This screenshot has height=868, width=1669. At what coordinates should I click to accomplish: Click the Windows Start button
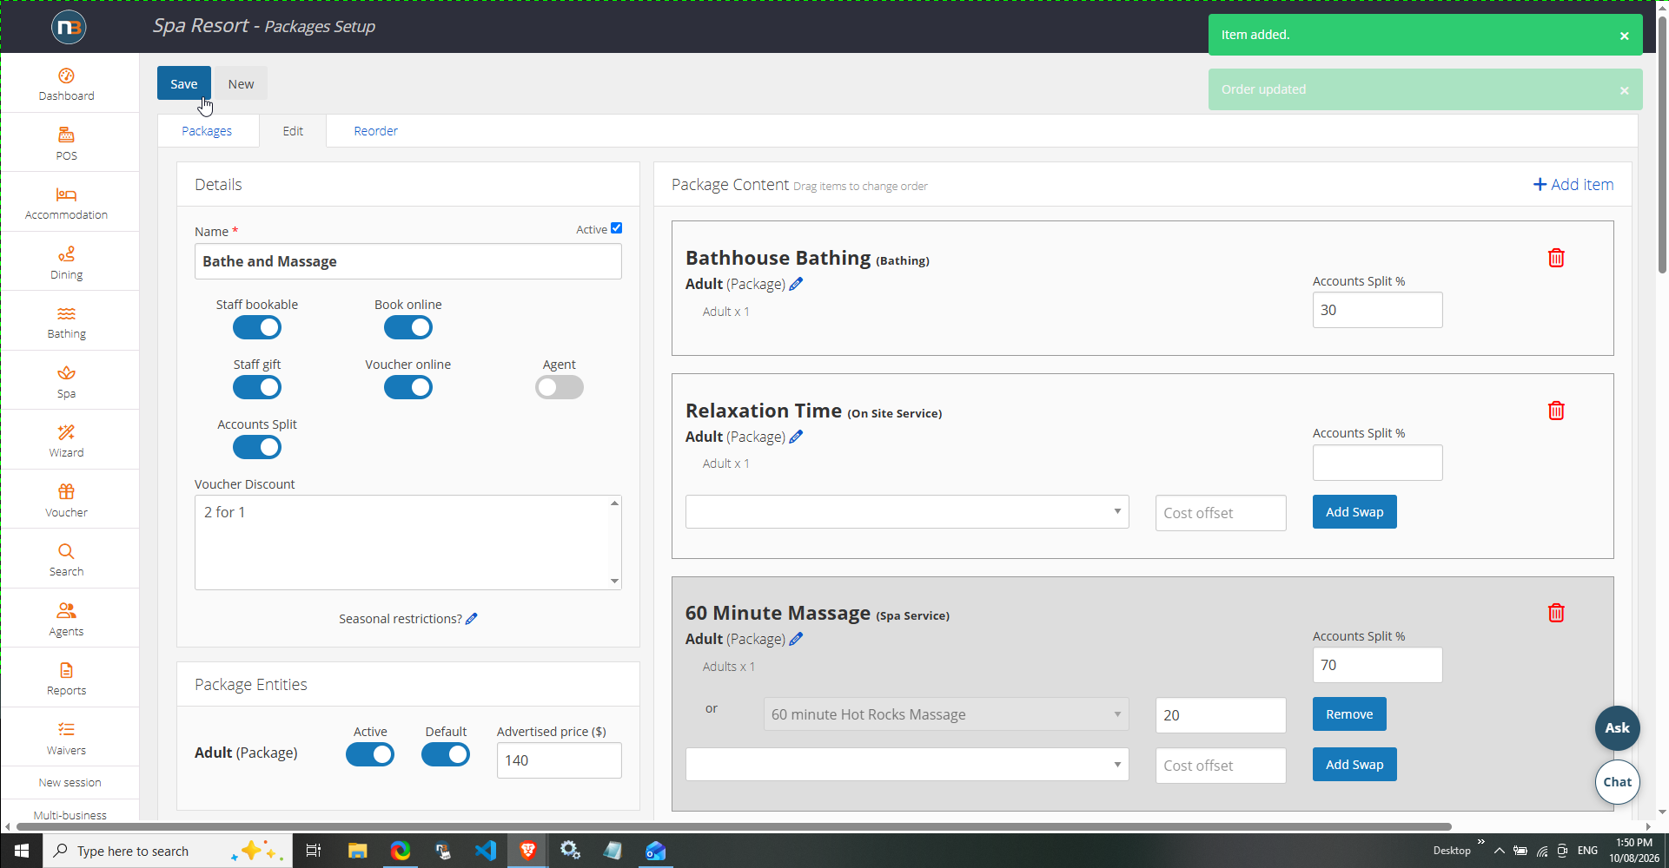[x=22, y=851]
